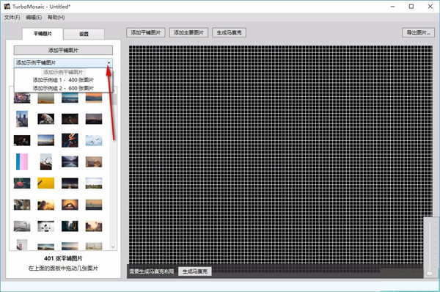This screenshot has height=292, width=440.
Task: Click the 添加平铺图片 button in left panel
Action: [63, 51]
